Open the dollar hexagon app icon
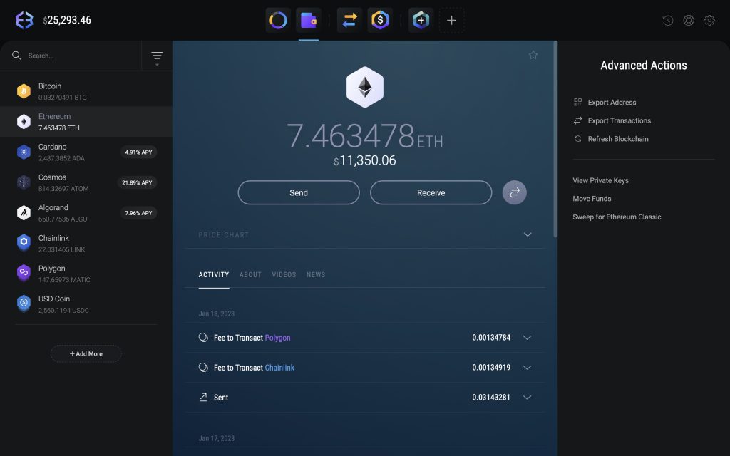Viewport: 730px width, 456px height. (380, 20)
